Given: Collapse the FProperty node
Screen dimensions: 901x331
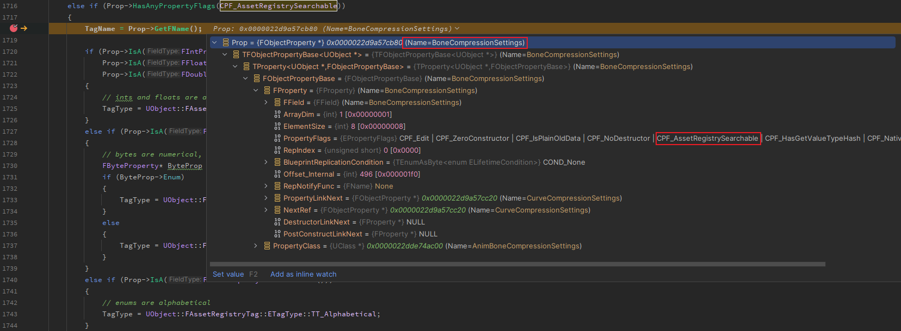Looking at the screenshot, I should [256, 90].
